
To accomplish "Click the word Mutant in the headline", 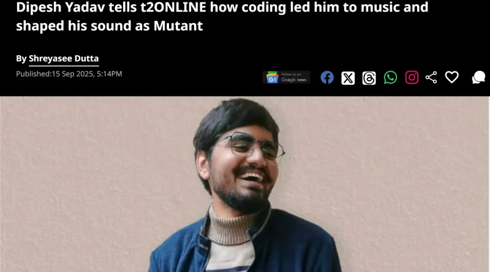I will point(178,26).
